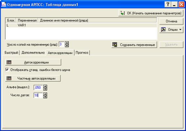Viewport: 186px width, 131px height.
Task: Click the copies per variable input field
Action: point(62,44)
